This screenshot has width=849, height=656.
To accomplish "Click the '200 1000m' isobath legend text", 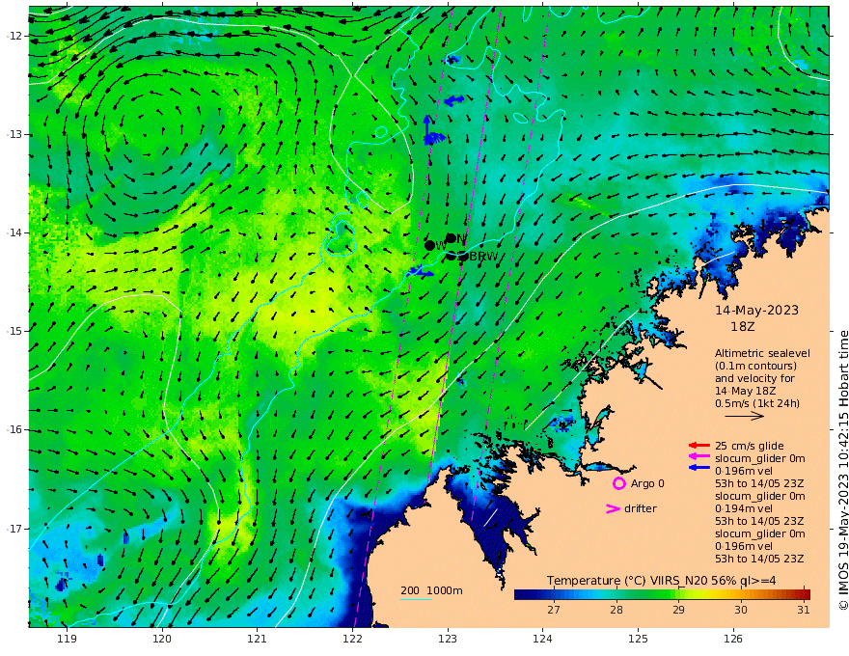I will pos(431,590).
